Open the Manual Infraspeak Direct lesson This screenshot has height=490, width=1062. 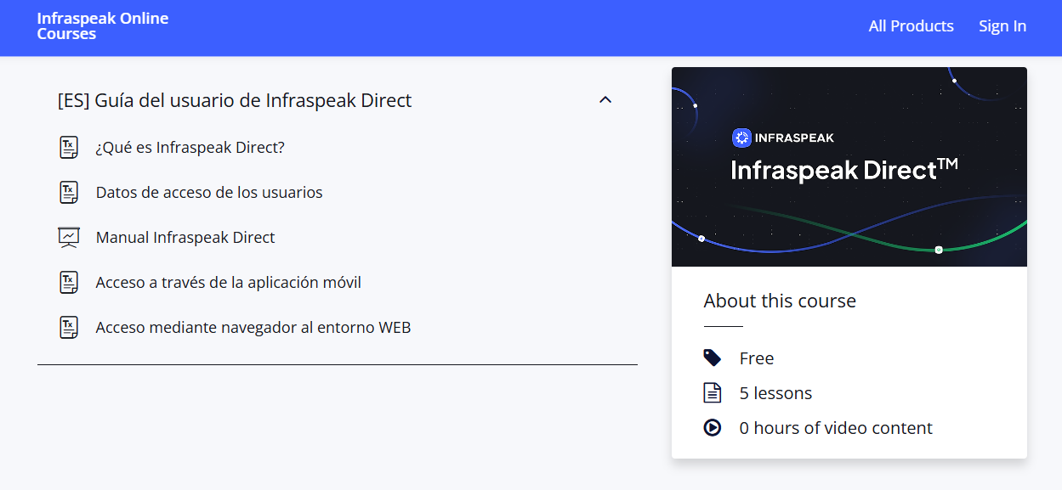[x=185, y=238]
